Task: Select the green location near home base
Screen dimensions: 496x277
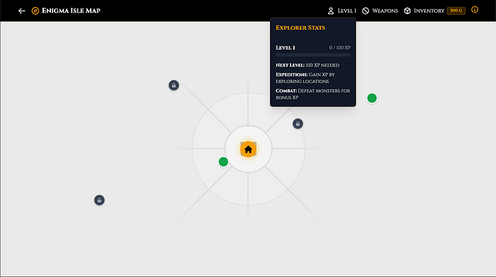Action: (x=223, y=162)
